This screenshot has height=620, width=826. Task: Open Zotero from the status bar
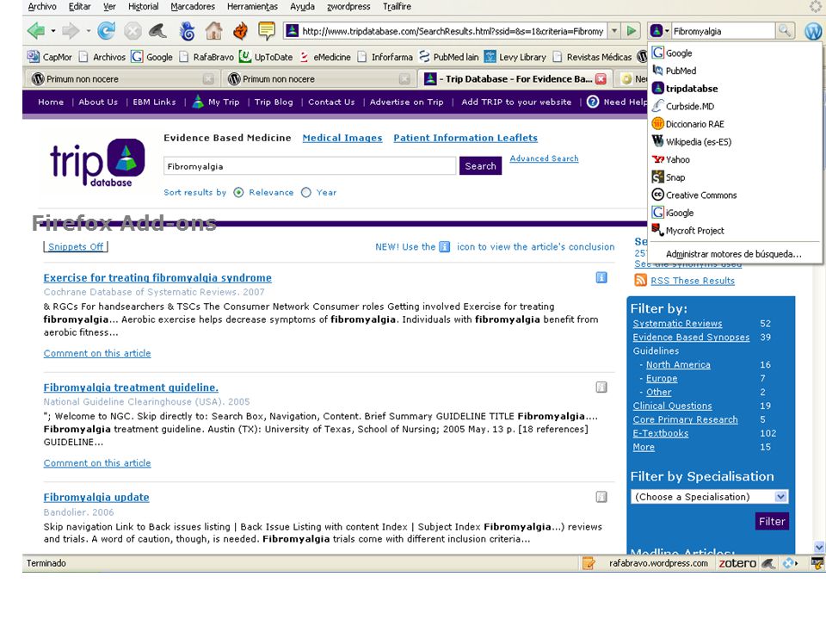737,563
